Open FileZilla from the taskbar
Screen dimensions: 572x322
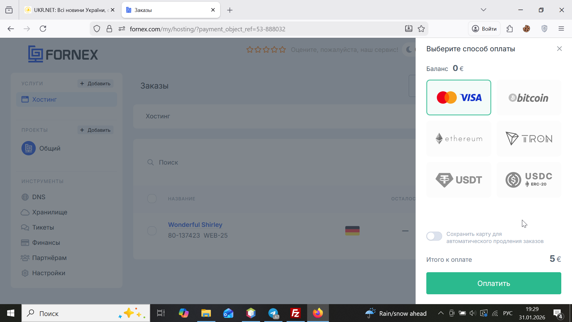click(x=295, y=313)
